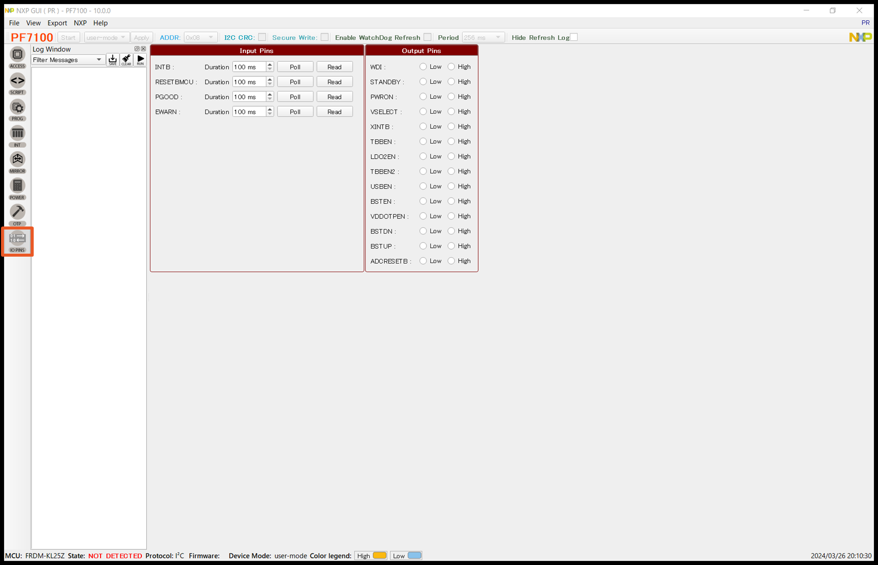This screenshot has height=565, width=878.
Task: Click the Read button for PGOOD
Action: pyautogui.click(x=334, y=97)
